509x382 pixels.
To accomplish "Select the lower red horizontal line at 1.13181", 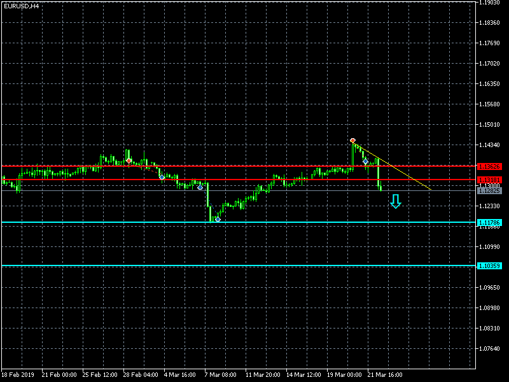I will [239, 180].
